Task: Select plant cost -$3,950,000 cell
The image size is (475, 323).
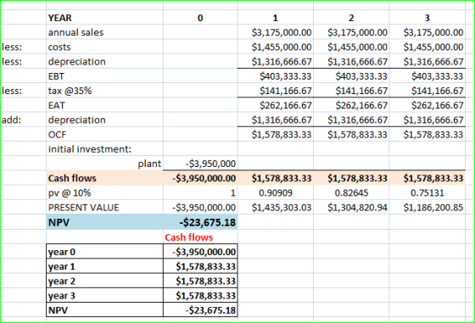Action: click(200, 163)
